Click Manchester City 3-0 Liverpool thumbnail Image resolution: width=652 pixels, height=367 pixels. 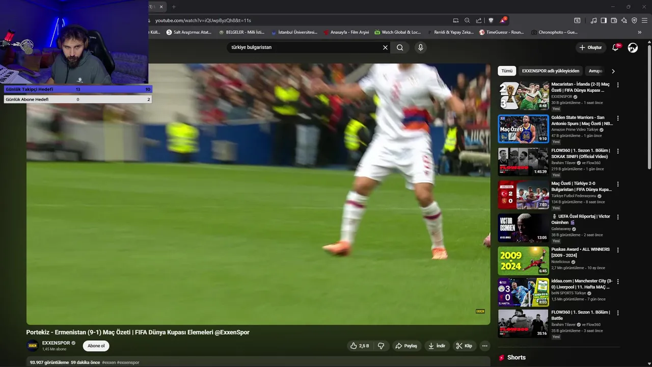(x=523, y=292)
